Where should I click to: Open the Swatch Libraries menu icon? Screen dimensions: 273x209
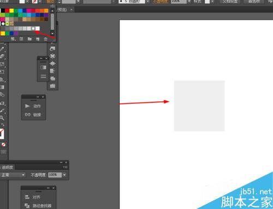pos(13,39)
